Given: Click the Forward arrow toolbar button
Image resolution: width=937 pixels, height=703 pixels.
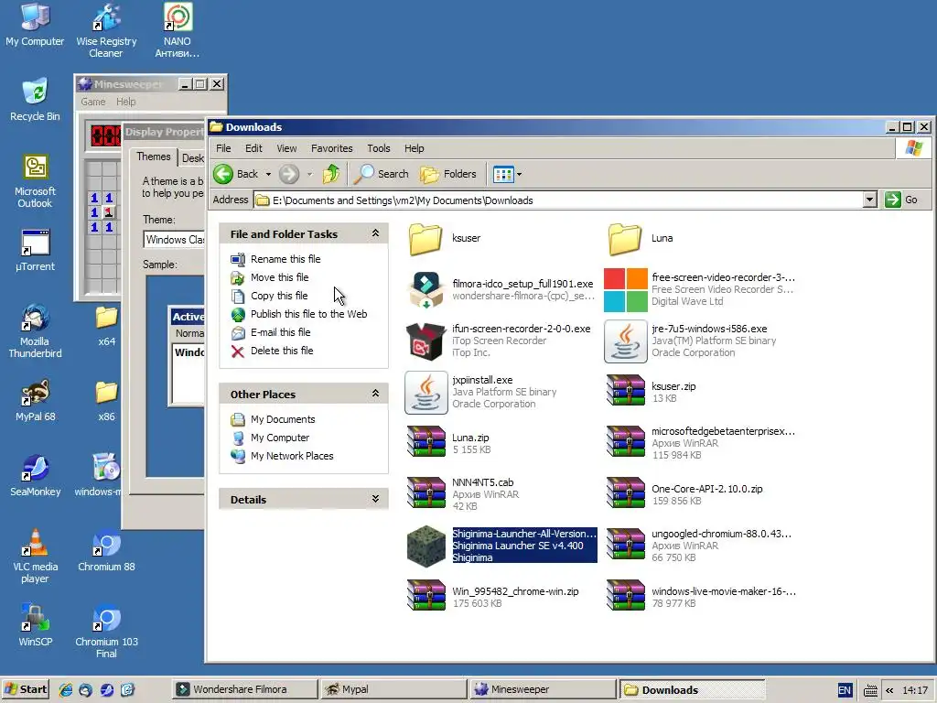Looking at the screenshot, I should [x=289, y=174].
